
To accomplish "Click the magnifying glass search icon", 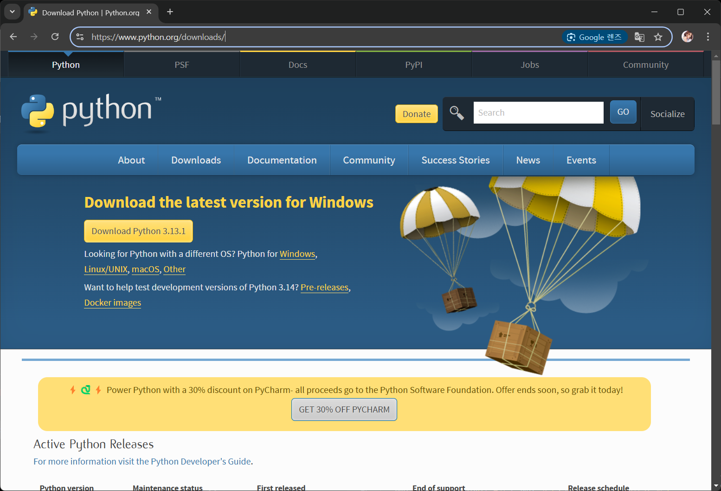I will click(x=457, y=113).
